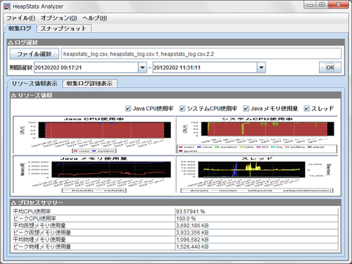Switch to the スナップショット tab

tap(64, 29)
